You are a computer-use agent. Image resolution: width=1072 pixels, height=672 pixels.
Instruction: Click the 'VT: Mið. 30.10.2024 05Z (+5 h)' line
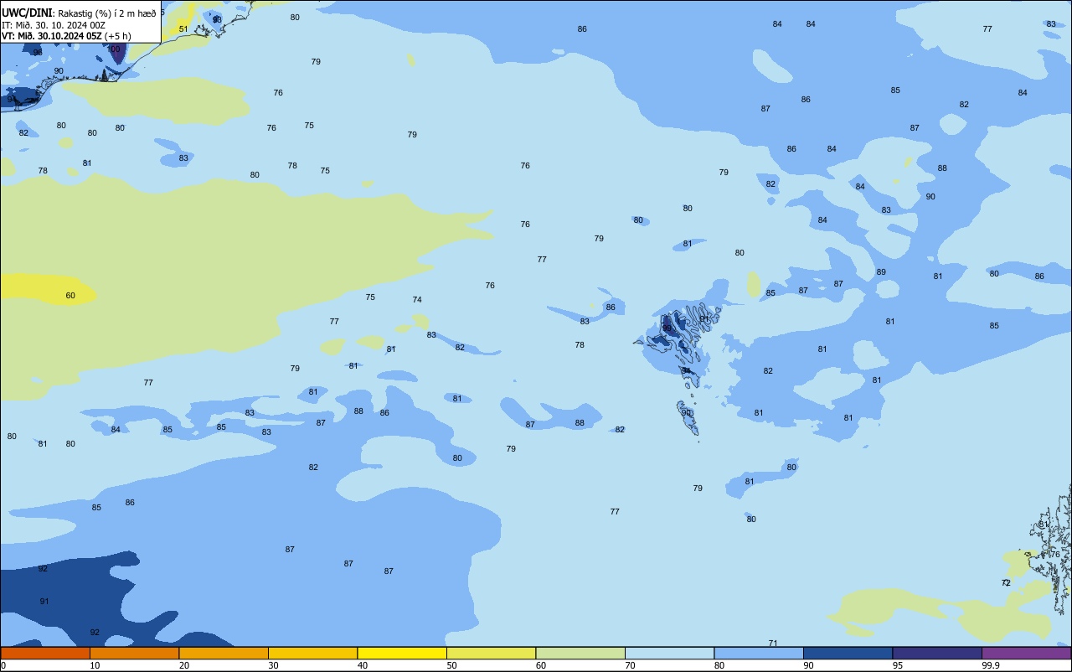coord(66,36)
